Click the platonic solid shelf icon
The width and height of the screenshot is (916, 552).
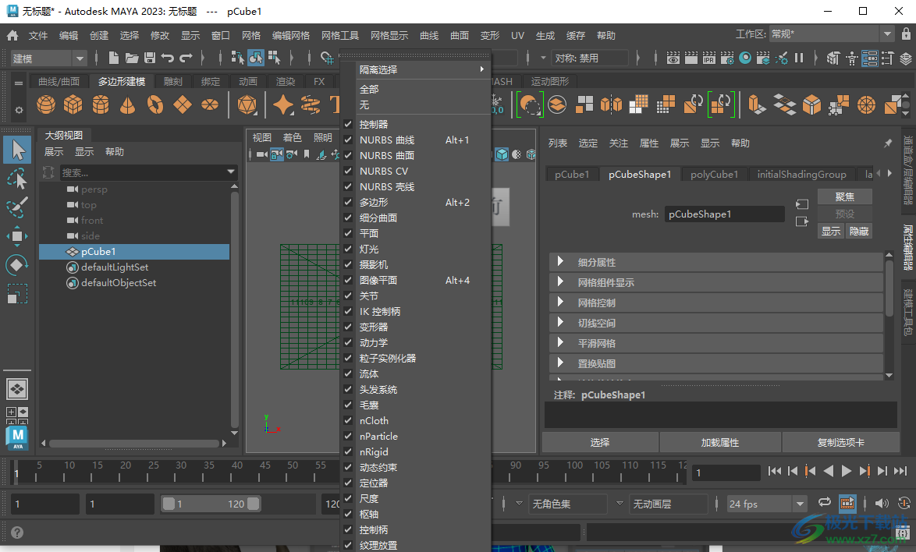click(247, 105)
